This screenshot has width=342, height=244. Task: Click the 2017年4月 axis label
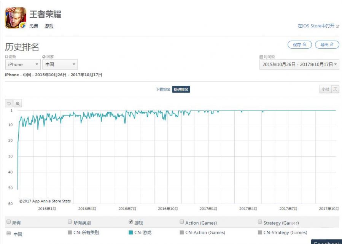coord(248,209)
